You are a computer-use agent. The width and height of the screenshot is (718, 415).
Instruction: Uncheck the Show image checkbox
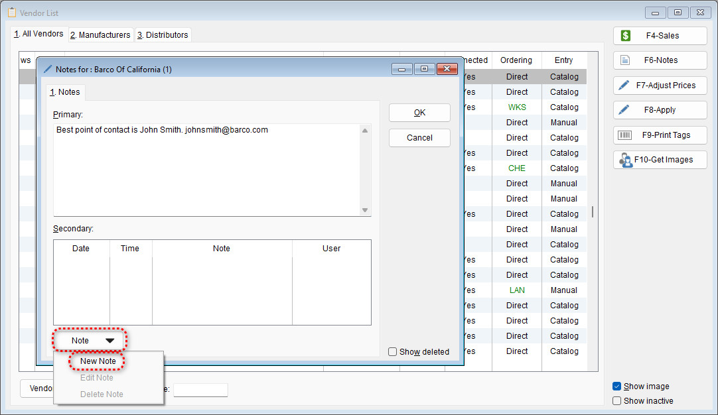click(617, 386)
